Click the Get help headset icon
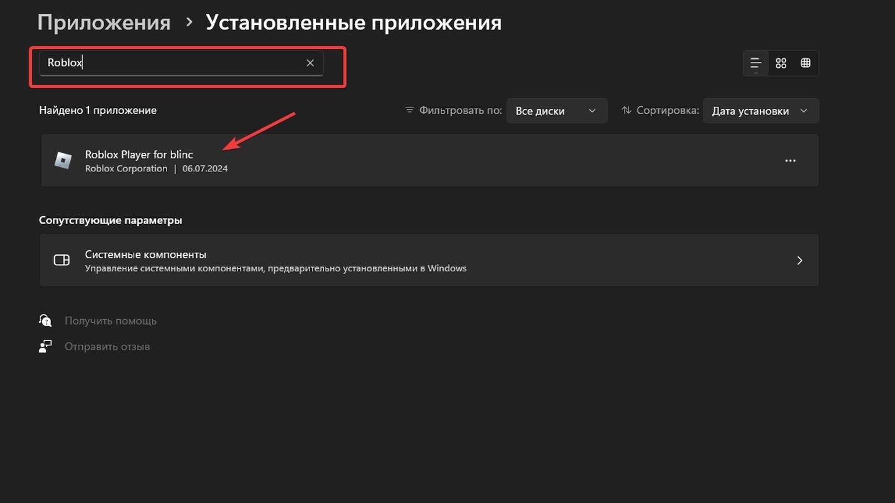 coord(45,320)
